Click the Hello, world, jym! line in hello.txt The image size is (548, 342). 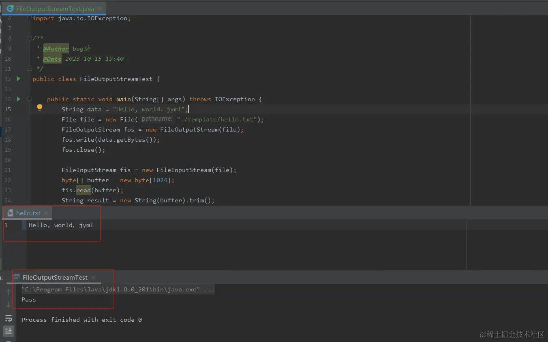coord(61,225)
